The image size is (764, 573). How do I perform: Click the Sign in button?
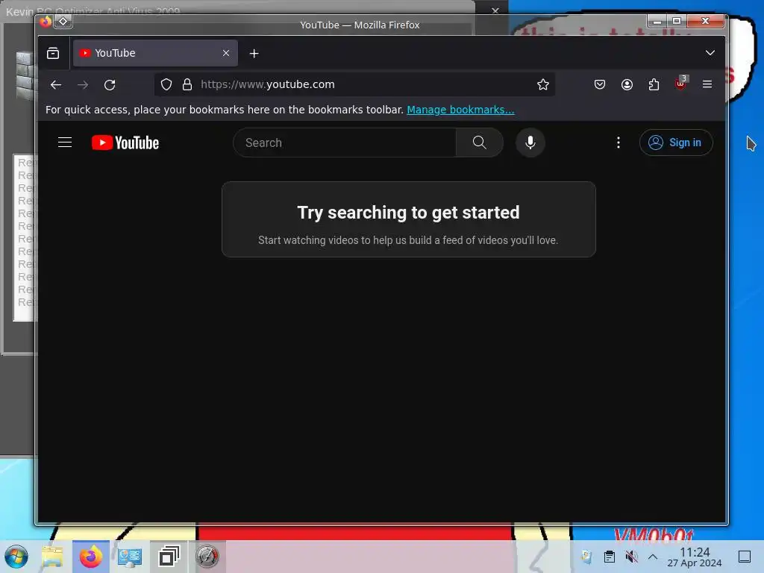pos(676,143)
